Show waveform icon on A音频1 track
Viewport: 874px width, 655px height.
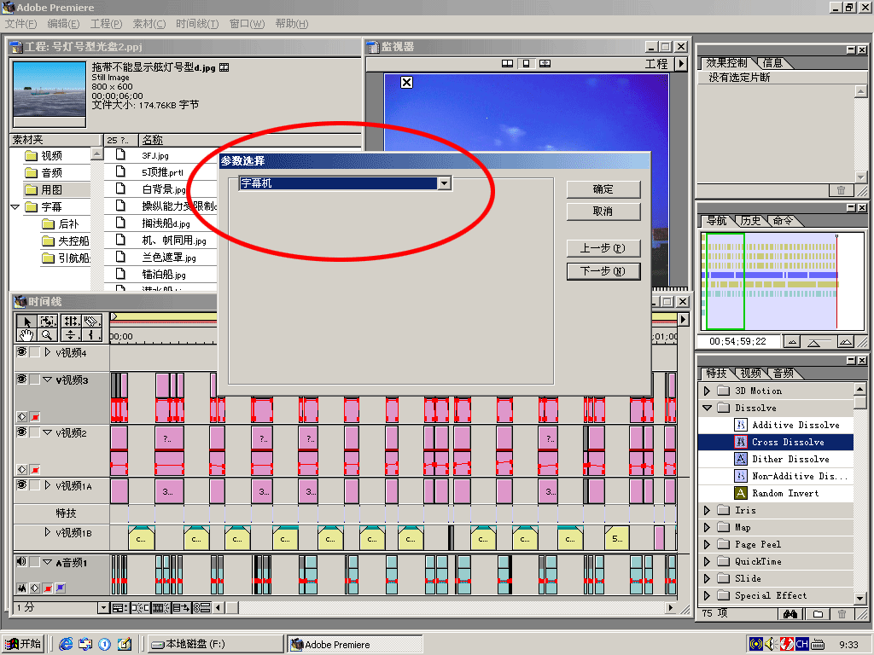click(x=21, y=588)
